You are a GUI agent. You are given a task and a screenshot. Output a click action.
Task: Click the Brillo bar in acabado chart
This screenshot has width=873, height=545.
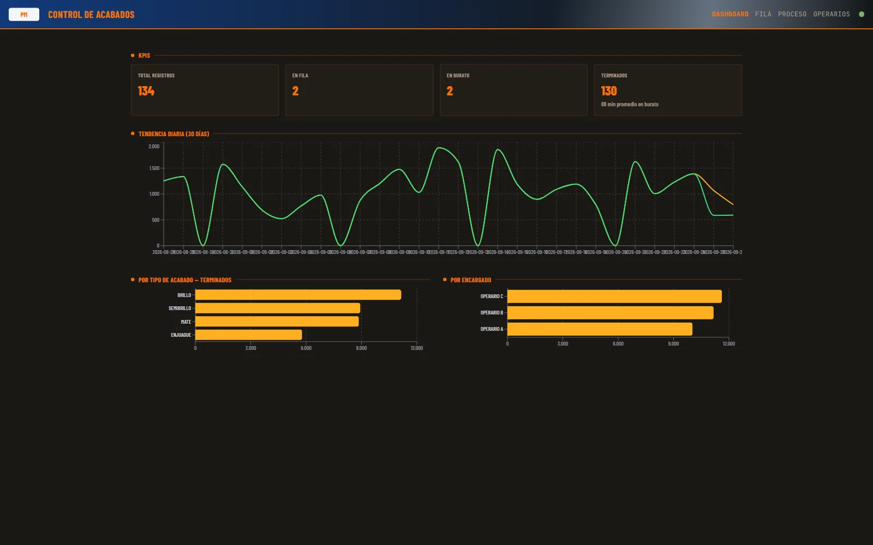298,295
